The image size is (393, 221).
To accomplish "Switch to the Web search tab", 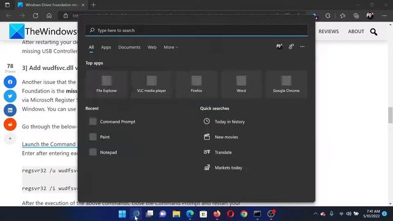I will click(152, 47).
